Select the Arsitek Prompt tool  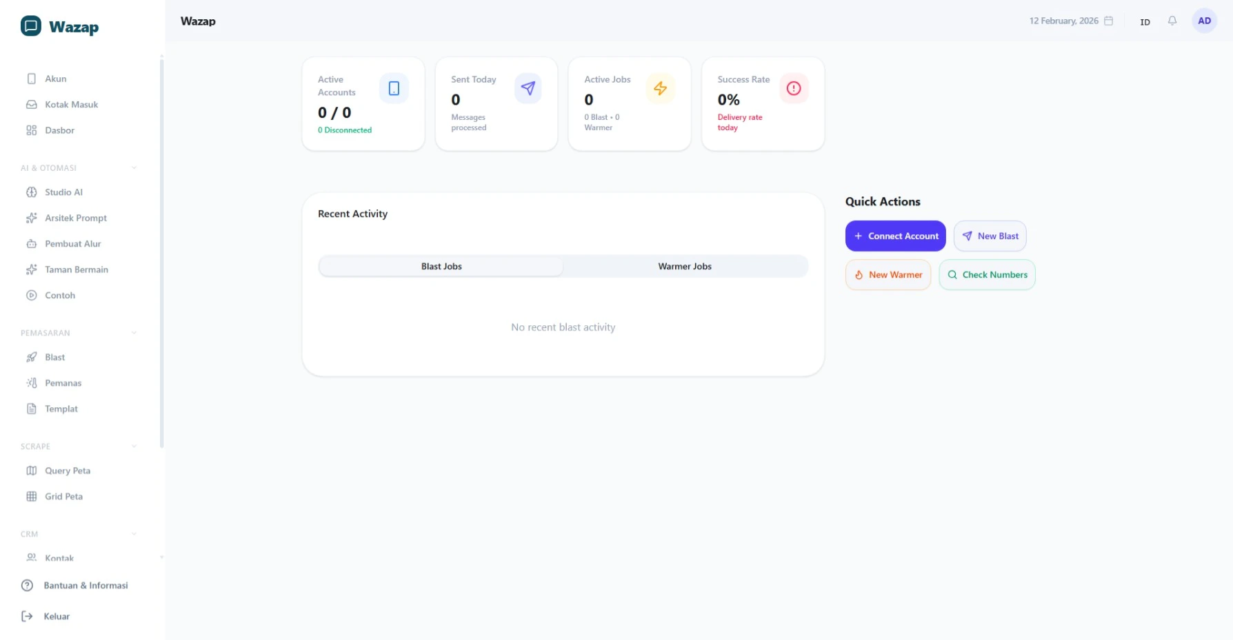[75, 218]
